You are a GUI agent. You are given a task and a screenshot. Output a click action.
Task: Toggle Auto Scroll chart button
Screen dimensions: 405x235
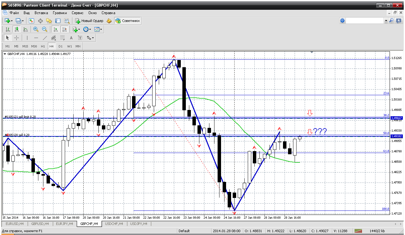(56, 29)
